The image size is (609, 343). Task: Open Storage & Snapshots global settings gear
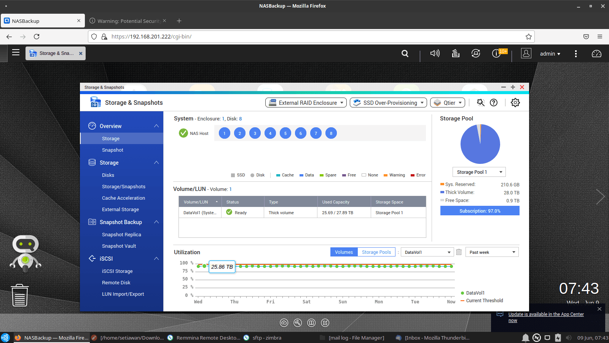coord(515,103)
